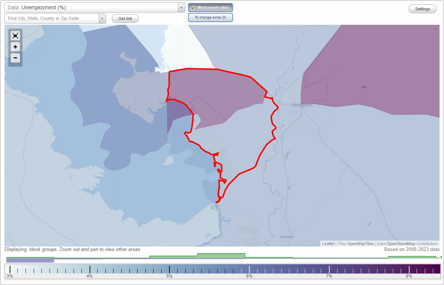Viewport: 444px width, 285px height.
Task: Click the checkmark on Most recent value
Action: (x=194, y=7)
